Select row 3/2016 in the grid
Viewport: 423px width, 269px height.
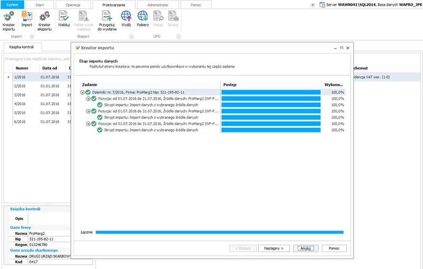pyautogui.click(x=38, y=95)
